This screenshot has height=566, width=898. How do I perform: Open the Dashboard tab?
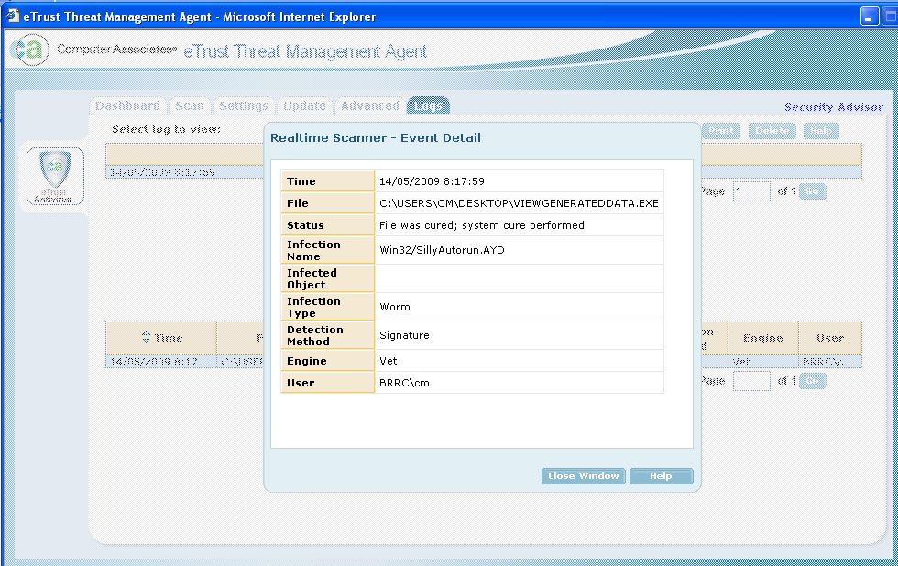point(127,106)
